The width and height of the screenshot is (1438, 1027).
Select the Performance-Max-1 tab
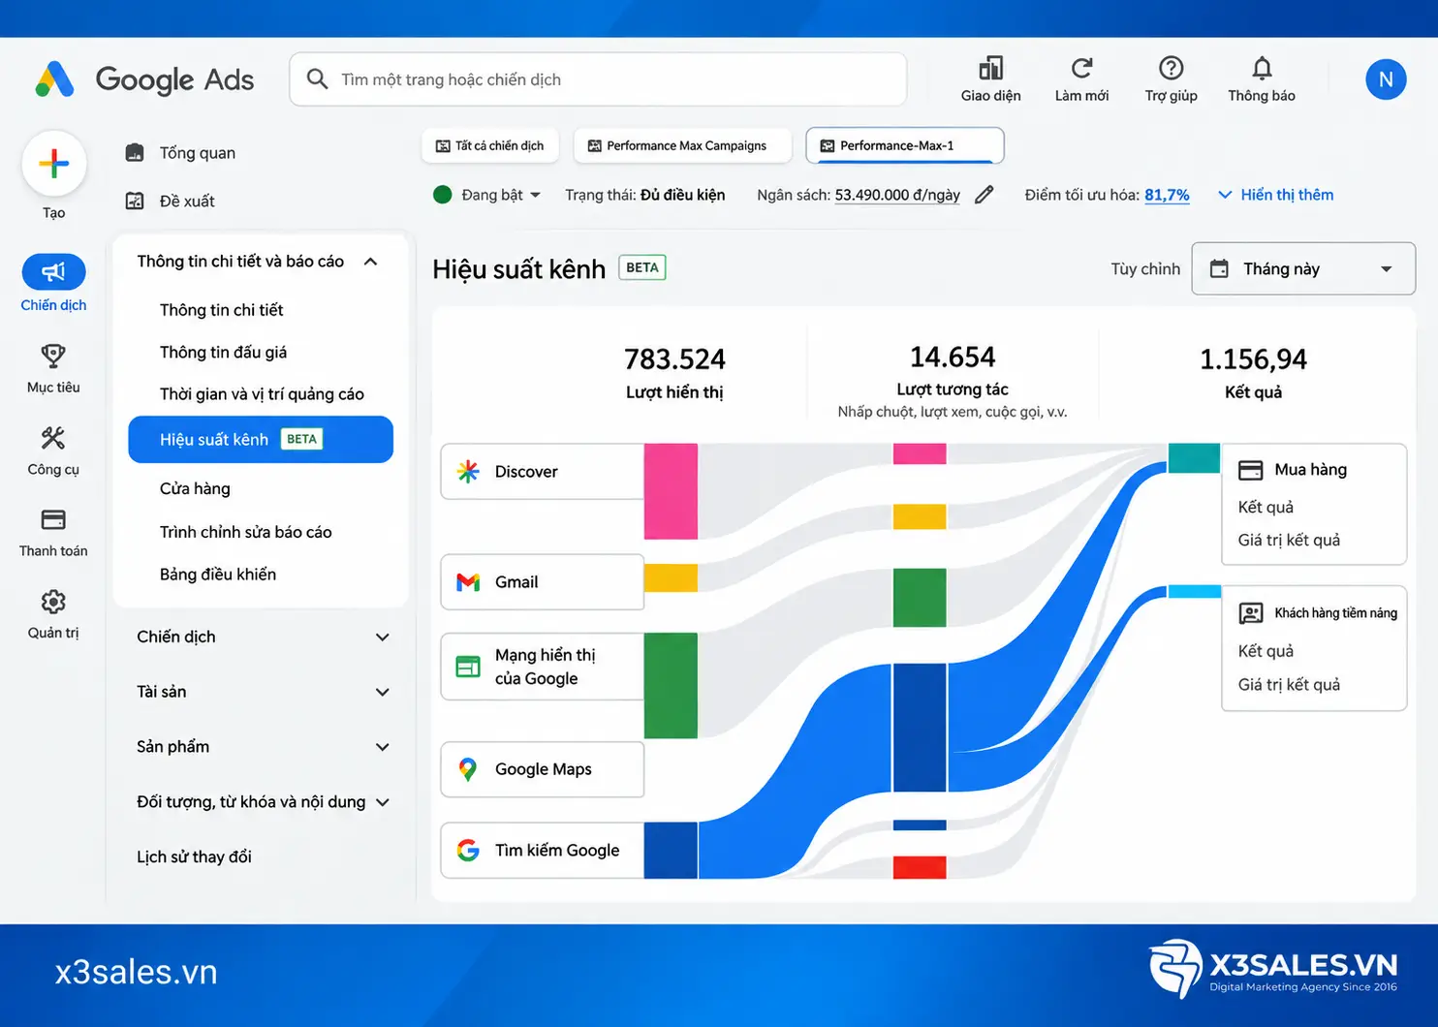pos(904,145)
